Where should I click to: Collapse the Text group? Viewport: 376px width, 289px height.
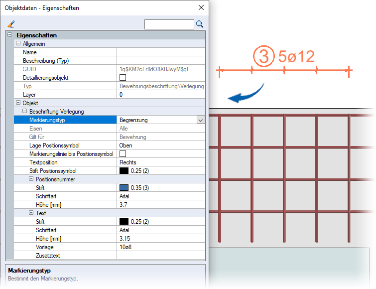(31, 213)
